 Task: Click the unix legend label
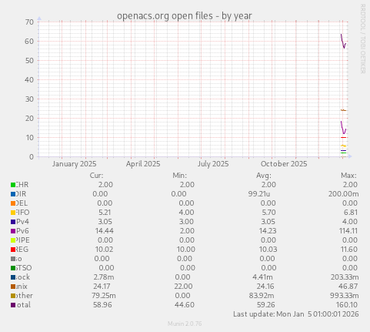[x=22, y=287]
